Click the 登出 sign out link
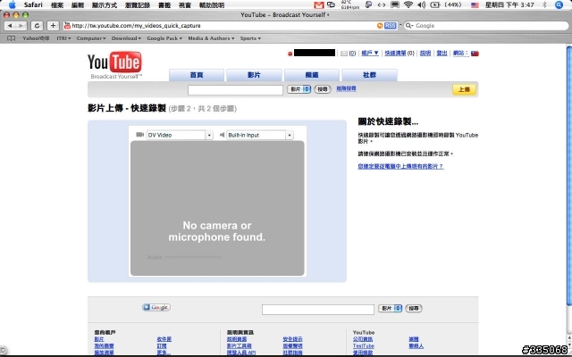Screen dimensions: 572x357 click(x=442, y=54)
